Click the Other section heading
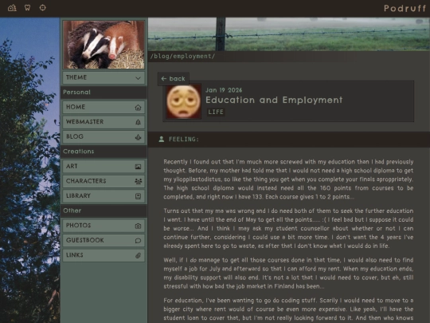The image size is (430, 323). pyautogui.click(x=72, y=211)
